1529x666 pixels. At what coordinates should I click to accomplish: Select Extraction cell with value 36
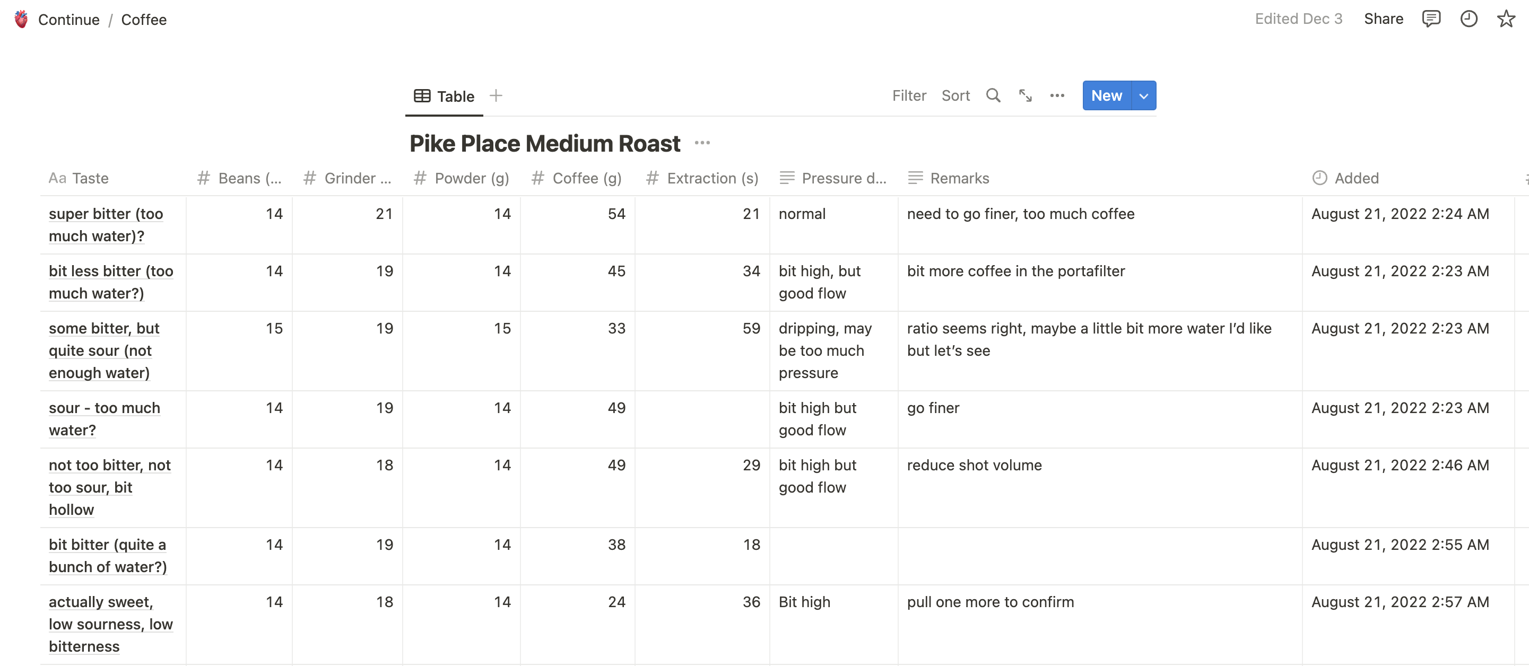[x=703, y=625]
